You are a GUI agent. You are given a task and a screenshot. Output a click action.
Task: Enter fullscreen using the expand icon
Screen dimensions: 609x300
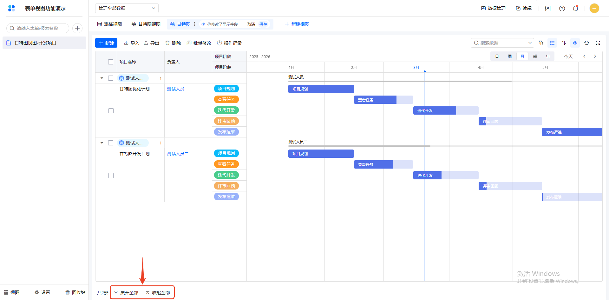[598, 43]
